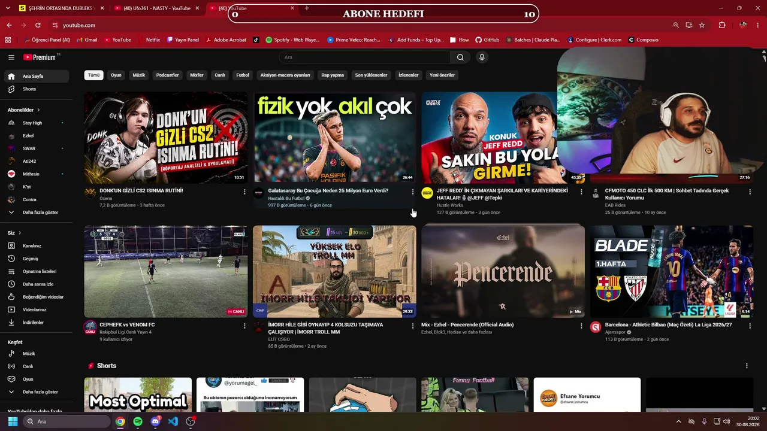Open Shorts from the sidebar

tap(37, 89)
